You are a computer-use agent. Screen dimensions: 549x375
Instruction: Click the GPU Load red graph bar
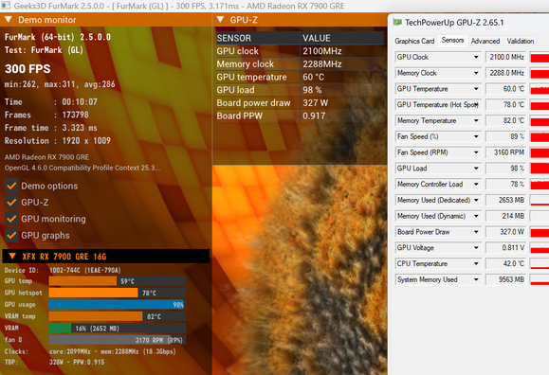tap(540, 169)
